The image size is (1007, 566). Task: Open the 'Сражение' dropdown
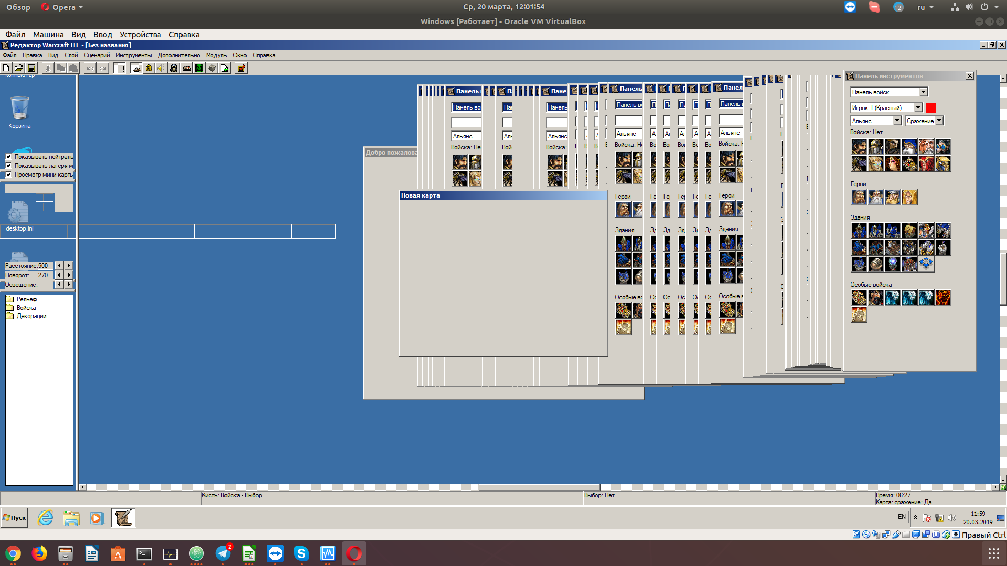[924, 121]
